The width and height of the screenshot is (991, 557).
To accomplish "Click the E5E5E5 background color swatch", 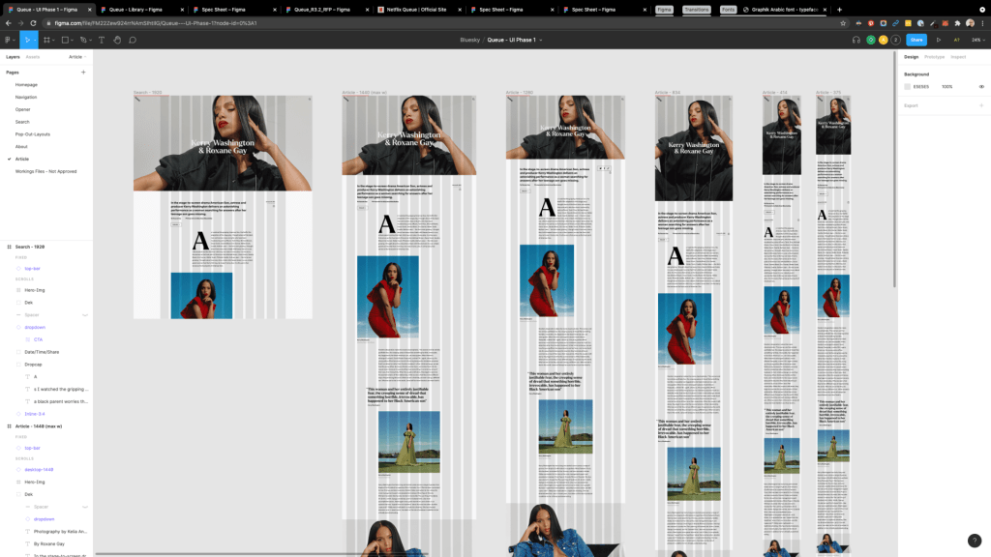I will tap(908, 86).
